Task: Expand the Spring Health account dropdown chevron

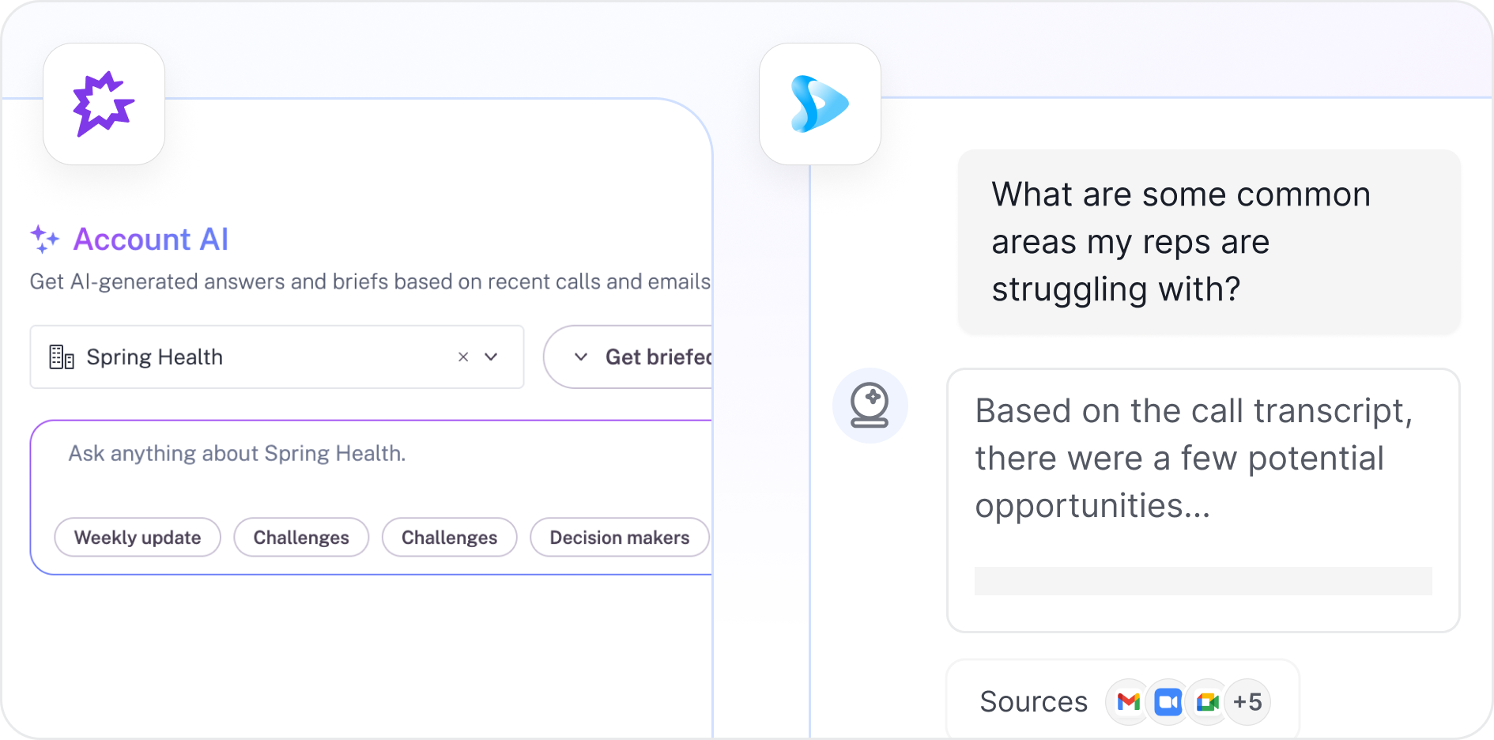Action: pos(491,357)
